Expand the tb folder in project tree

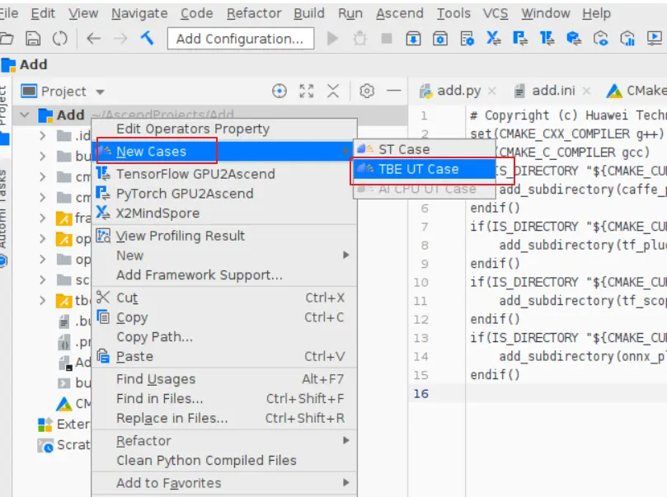[x=42, y=301]
